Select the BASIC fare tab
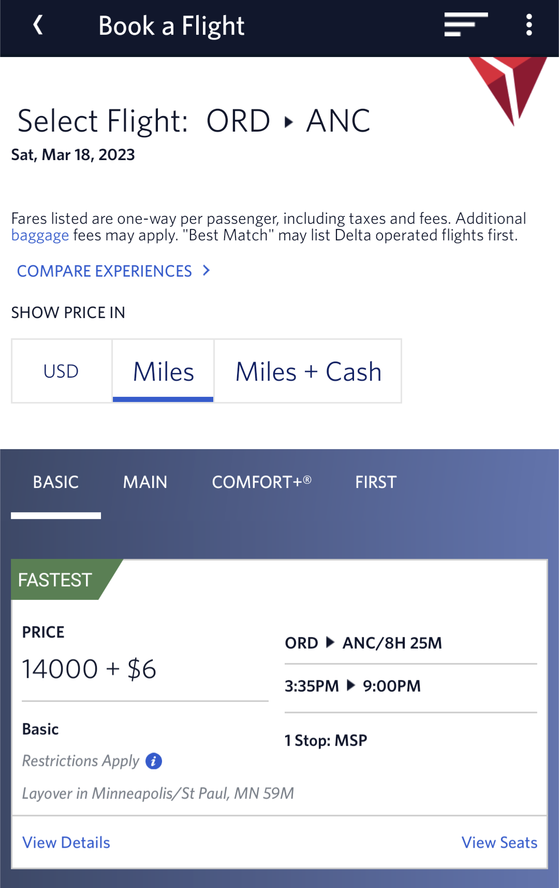 [56, 482]
